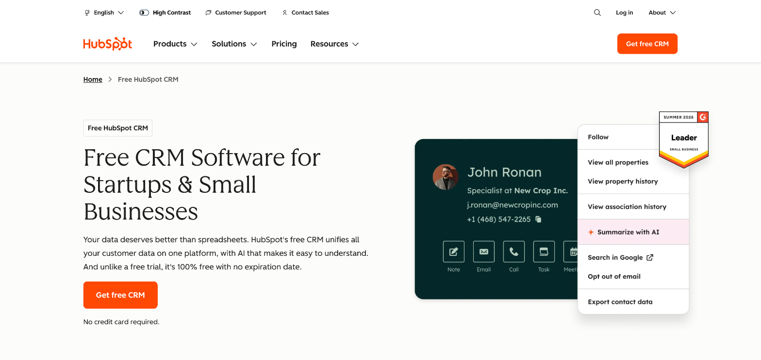Image resolution: width=761 pixels, height=360 pixels.
Task: Click the G2 Leader badge
Action: pyautogui.click(x=684, y=140)
